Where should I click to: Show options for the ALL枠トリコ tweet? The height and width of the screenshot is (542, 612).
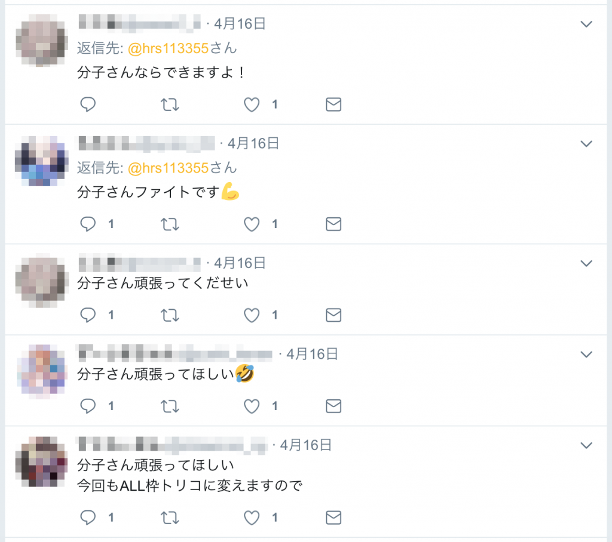[x=586, y=445]
